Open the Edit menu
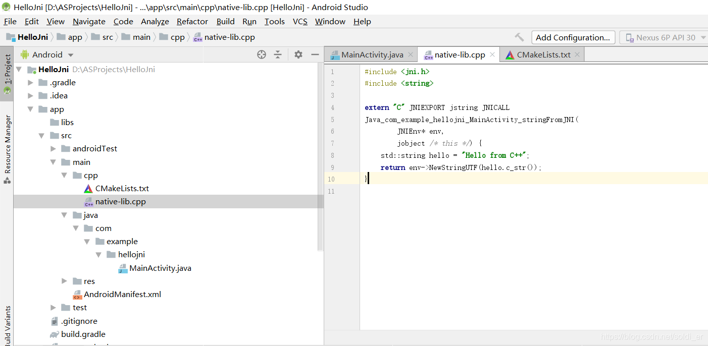 (31, 21)
